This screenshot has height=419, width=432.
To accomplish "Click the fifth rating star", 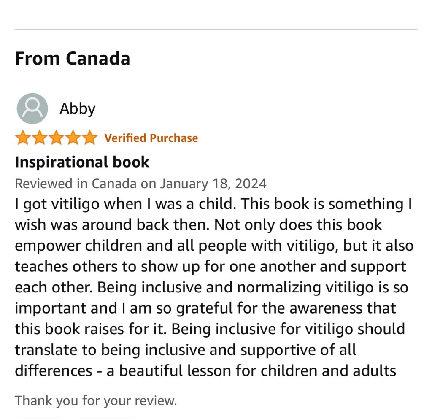I will point(89,138).
